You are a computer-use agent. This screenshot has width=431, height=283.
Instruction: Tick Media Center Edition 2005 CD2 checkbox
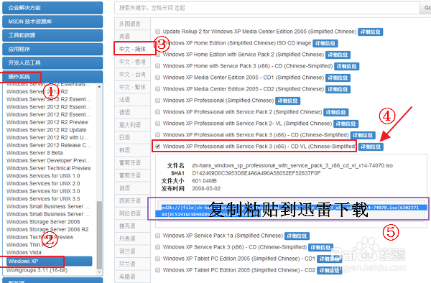pos(158,89)
